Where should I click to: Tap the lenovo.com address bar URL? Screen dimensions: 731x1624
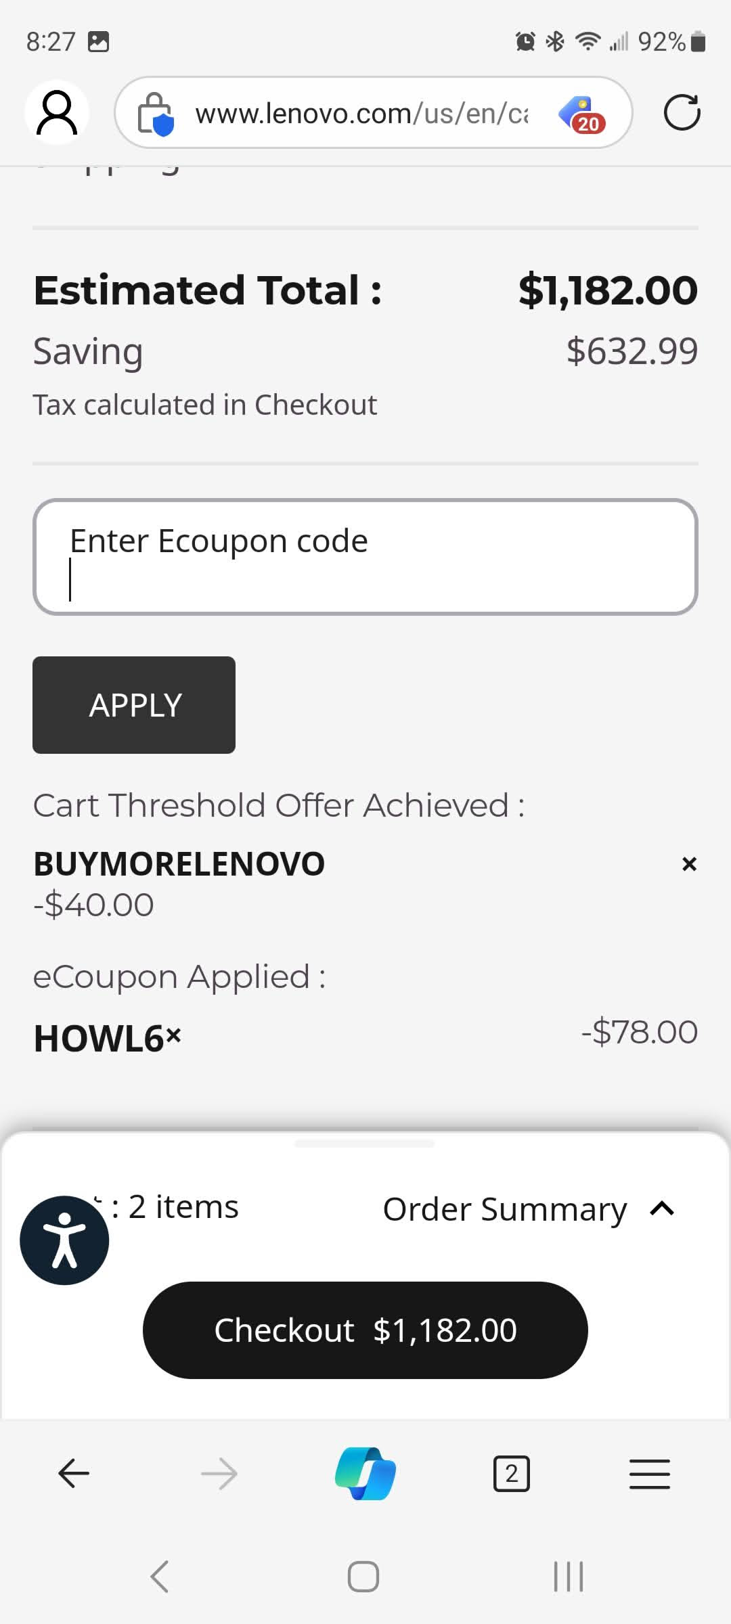click(x=362, y=114)
